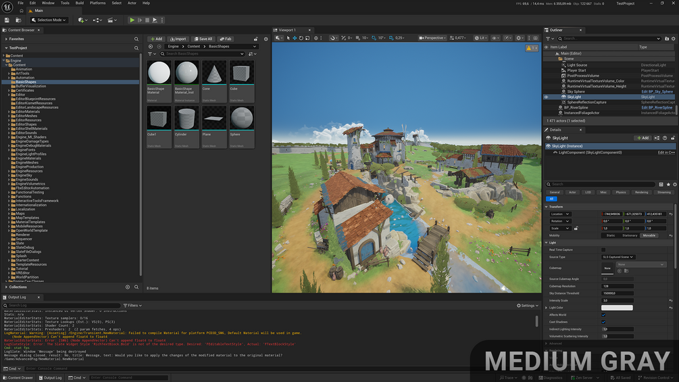
Task: Open the Platforms menu
Action: click(x=97, y=3)
